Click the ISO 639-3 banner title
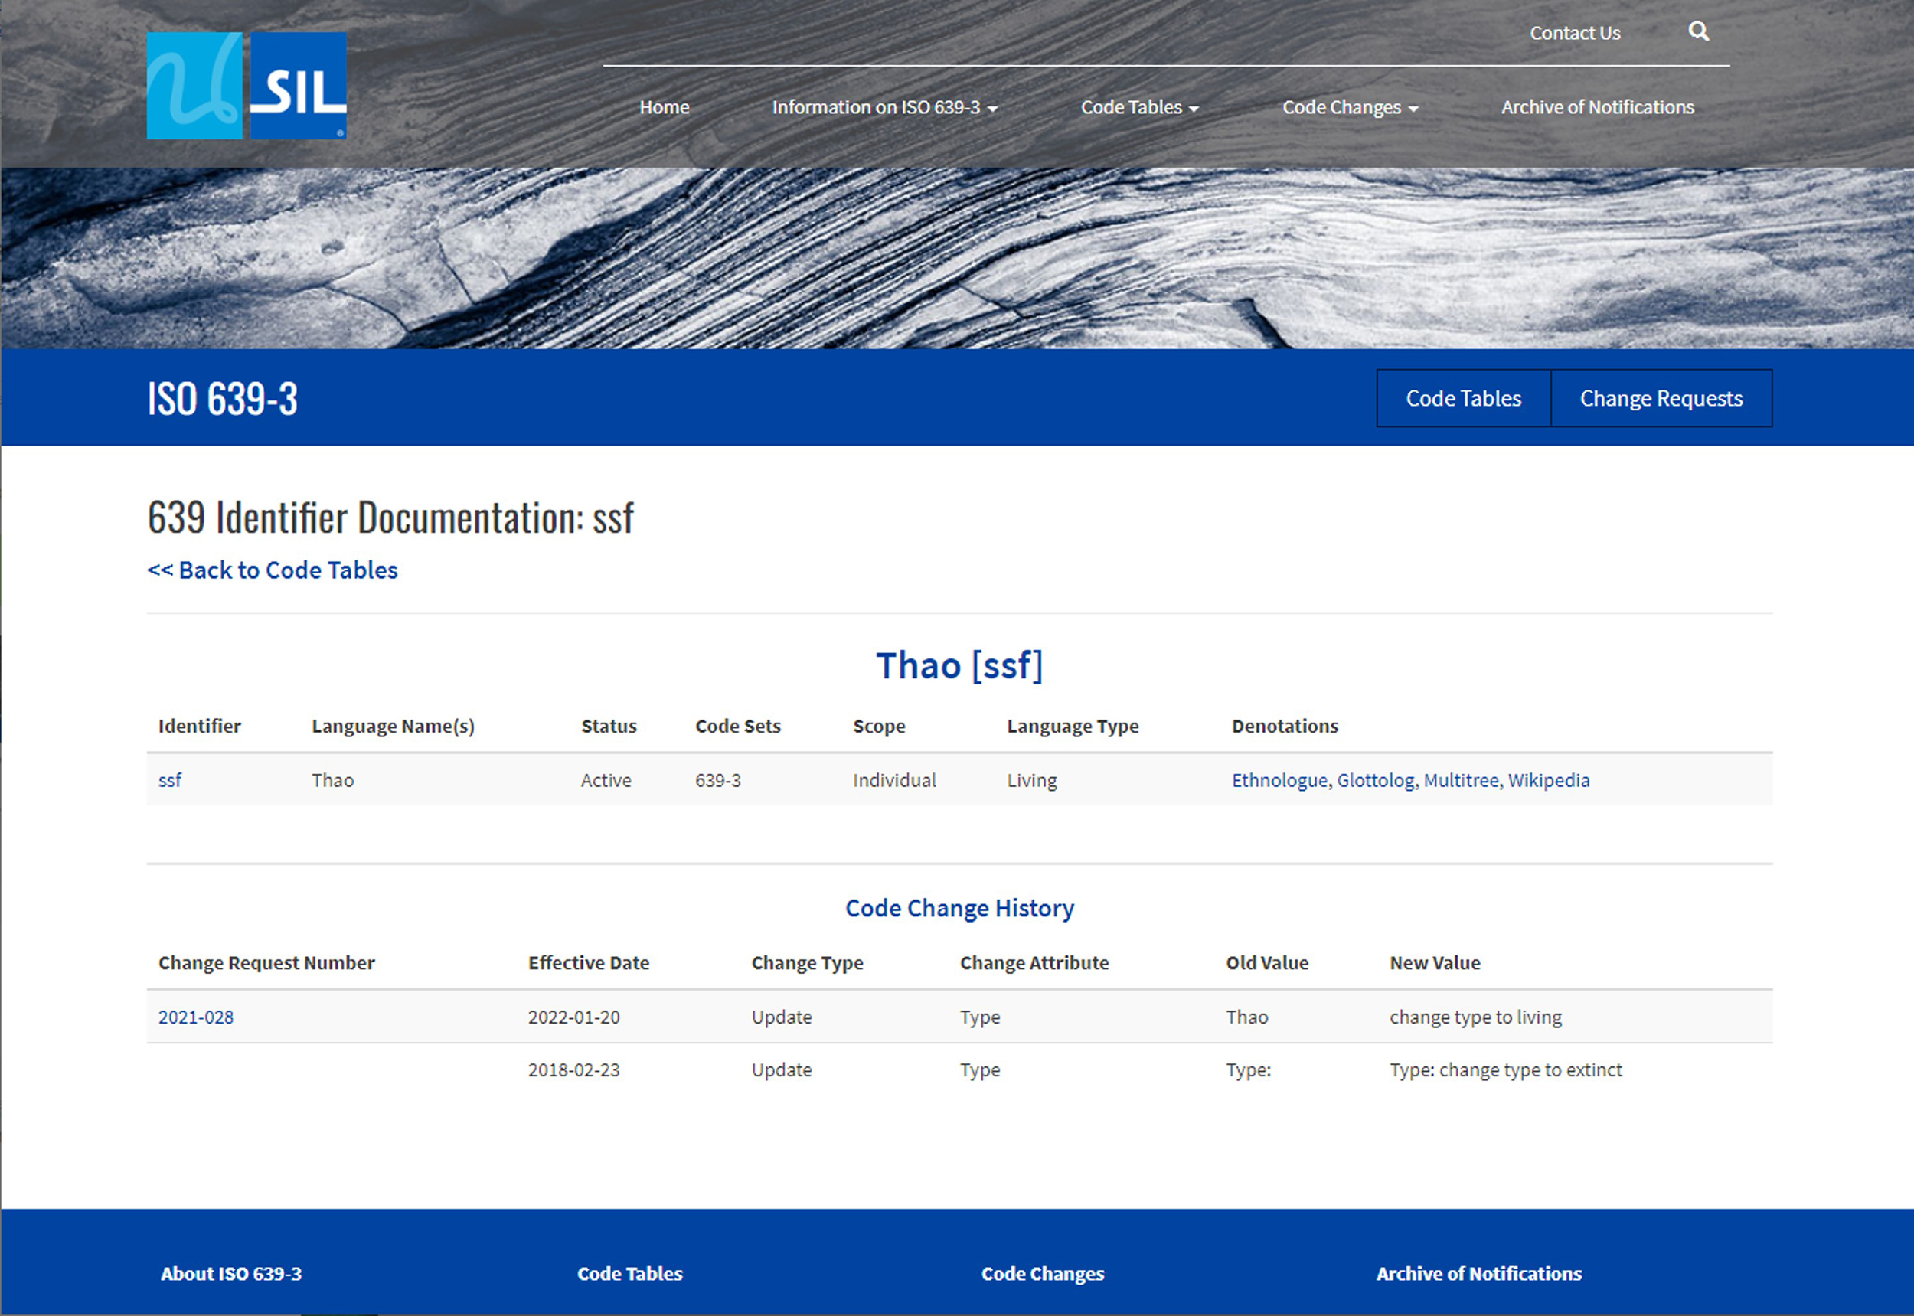1914x1316 pixels. 223,399
